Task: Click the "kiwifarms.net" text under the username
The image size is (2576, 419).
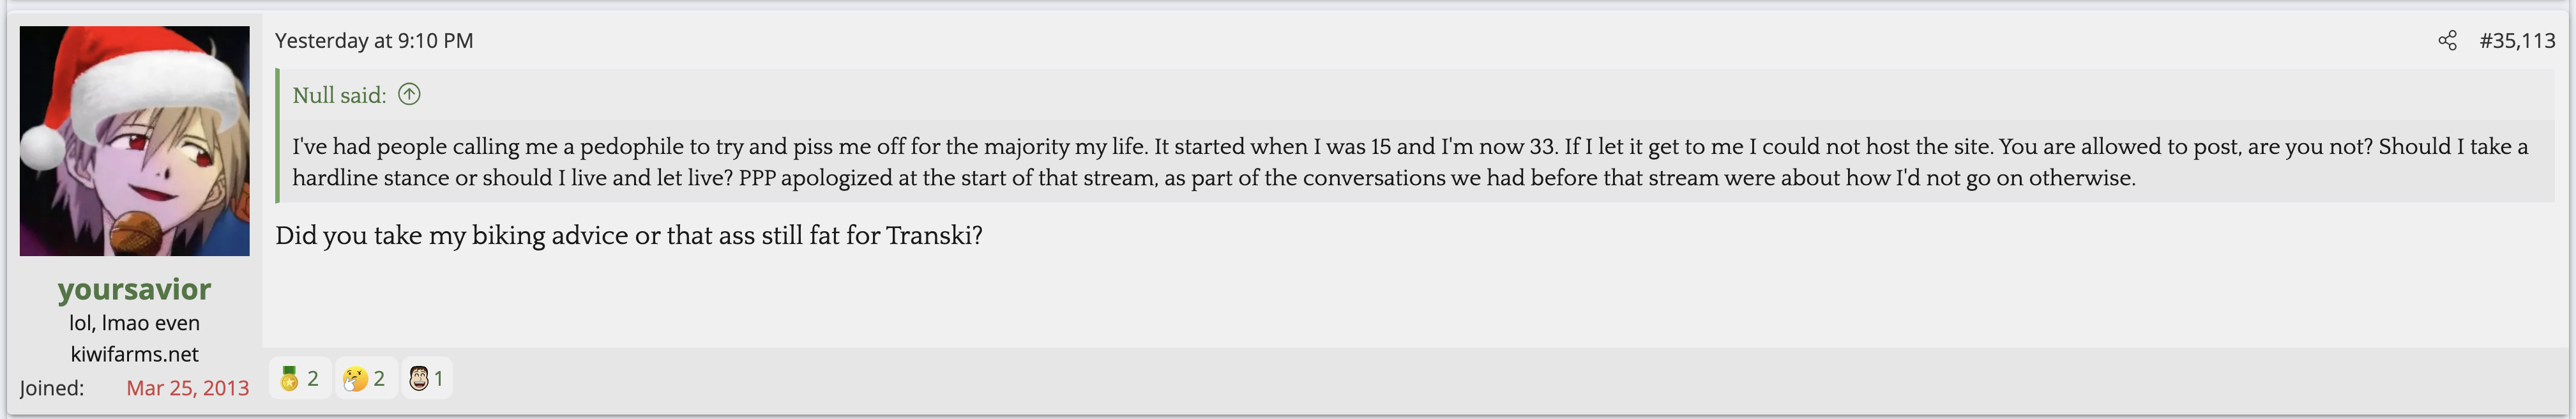Action: point(134,354)
